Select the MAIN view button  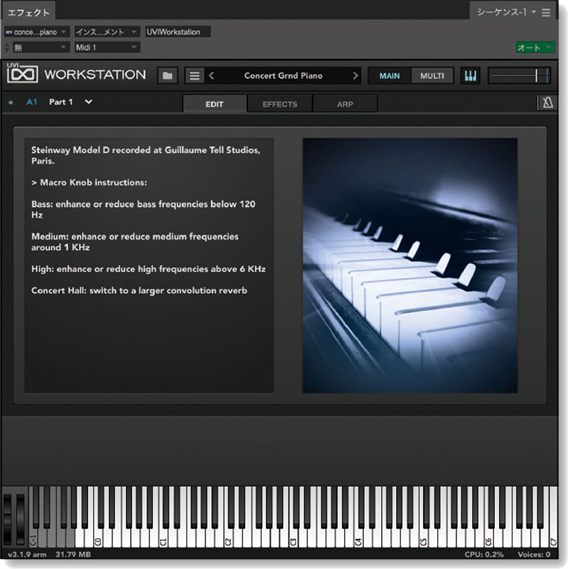point(389,76)
